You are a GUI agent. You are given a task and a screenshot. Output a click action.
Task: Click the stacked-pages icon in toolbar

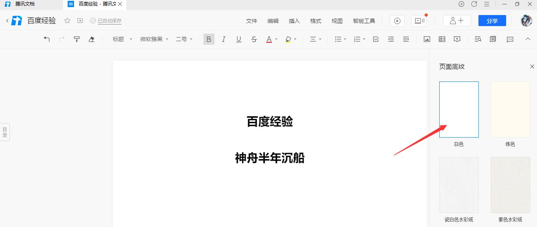click(493, 39)
